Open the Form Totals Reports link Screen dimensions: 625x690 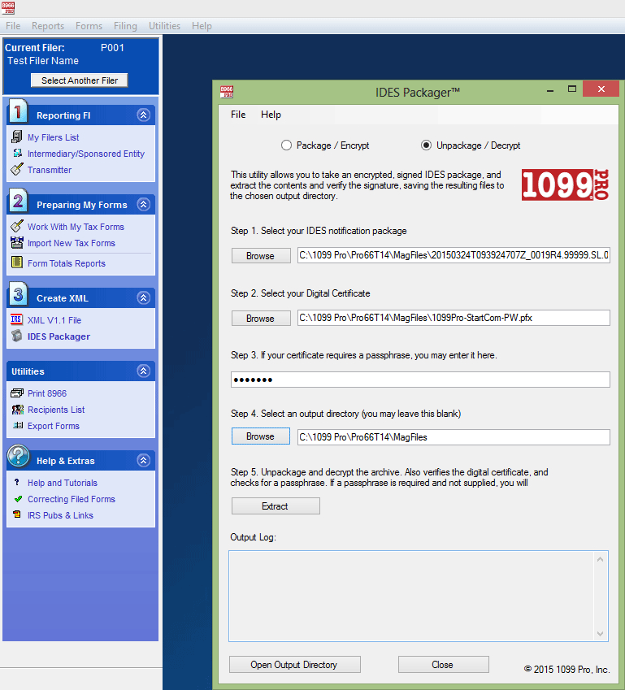(x=67, y=263)
